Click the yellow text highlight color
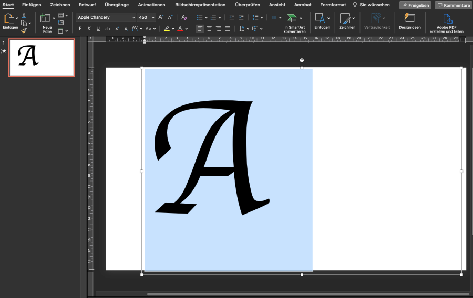This screenshot has width=473, height=298. [x=167, y=28]
